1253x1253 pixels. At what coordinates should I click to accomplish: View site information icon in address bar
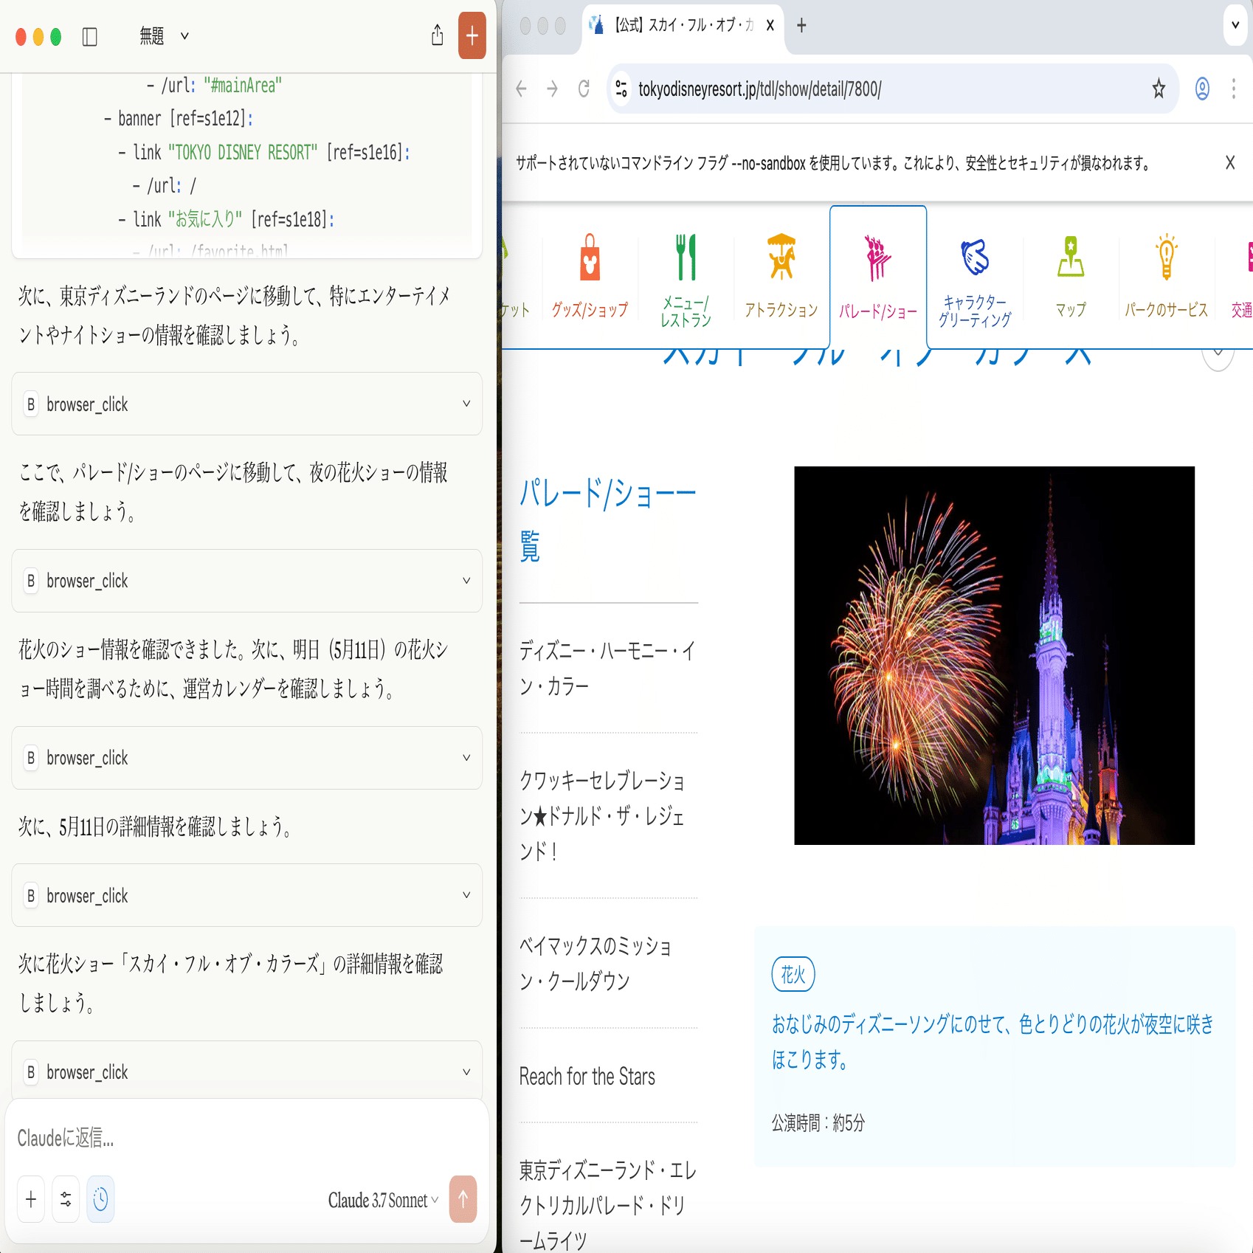tap(621, 89)
